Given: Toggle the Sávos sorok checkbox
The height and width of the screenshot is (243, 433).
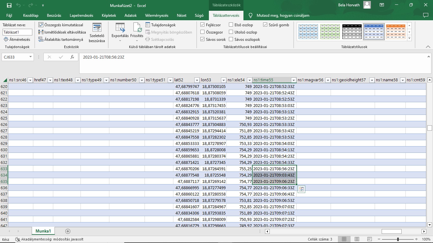Looking at the screenshot, I should click(203, 39).
